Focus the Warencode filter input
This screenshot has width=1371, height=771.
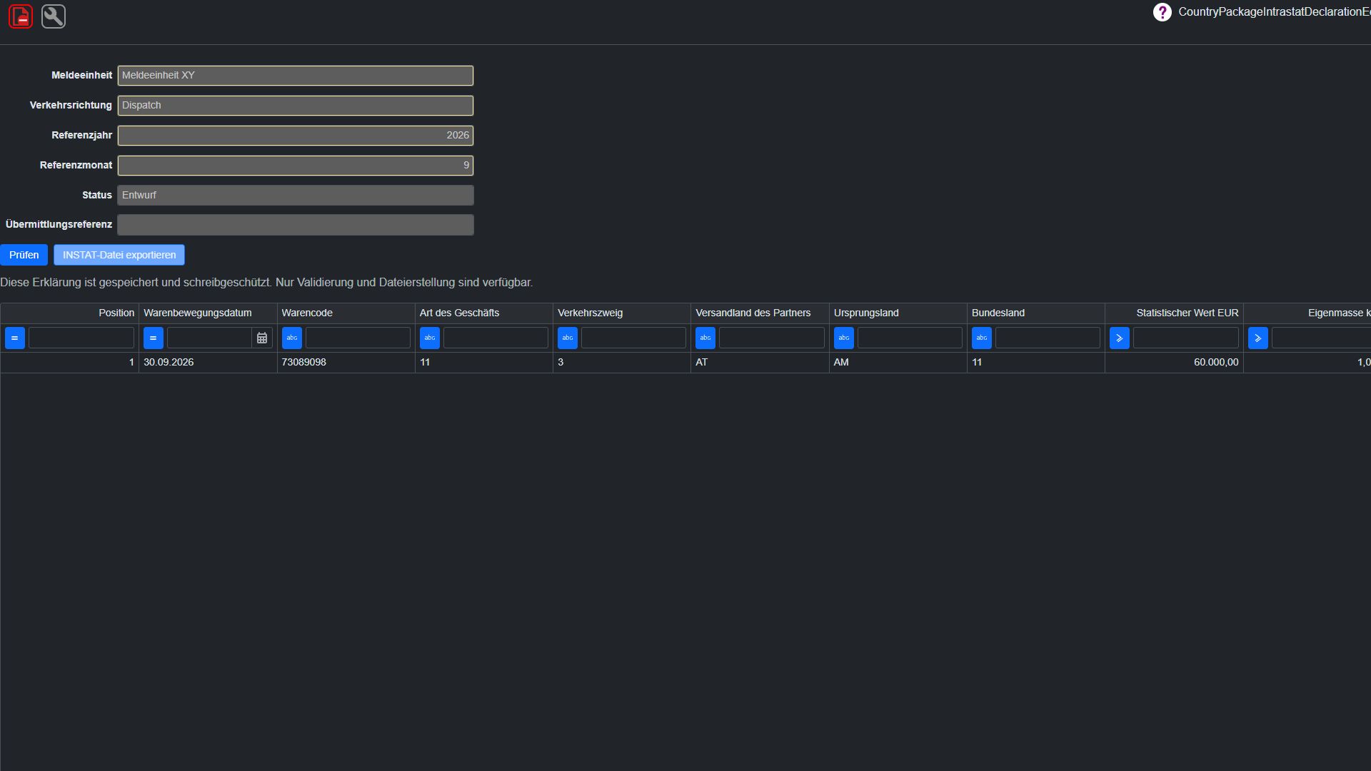358,338
